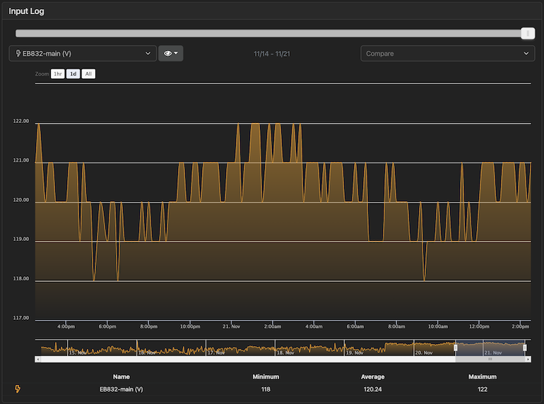
Task: Click the 118.00 y-axis label
Action: pyautogui.click(x=21, y=278)
